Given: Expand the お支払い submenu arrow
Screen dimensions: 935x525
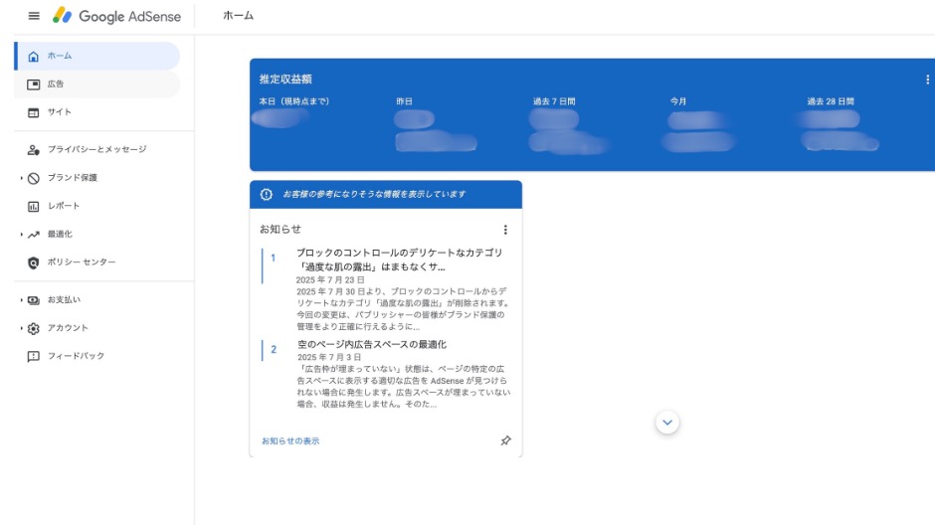Looking at the screenshot, I should (x=22, y=299).
